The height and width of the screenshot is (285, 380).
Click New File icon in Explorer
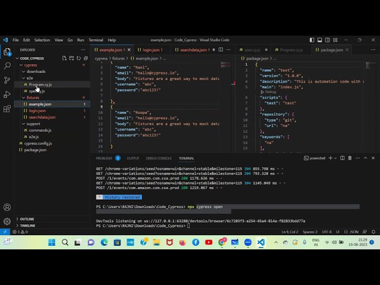tap(64, 58)
